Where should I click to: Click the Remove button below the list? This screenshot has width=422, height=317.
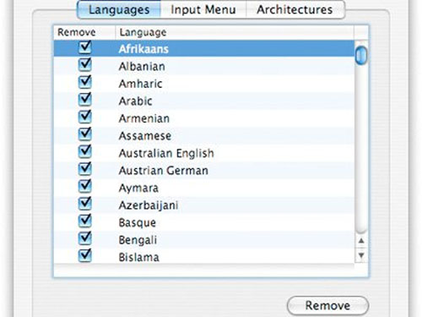tap(327, 305)
